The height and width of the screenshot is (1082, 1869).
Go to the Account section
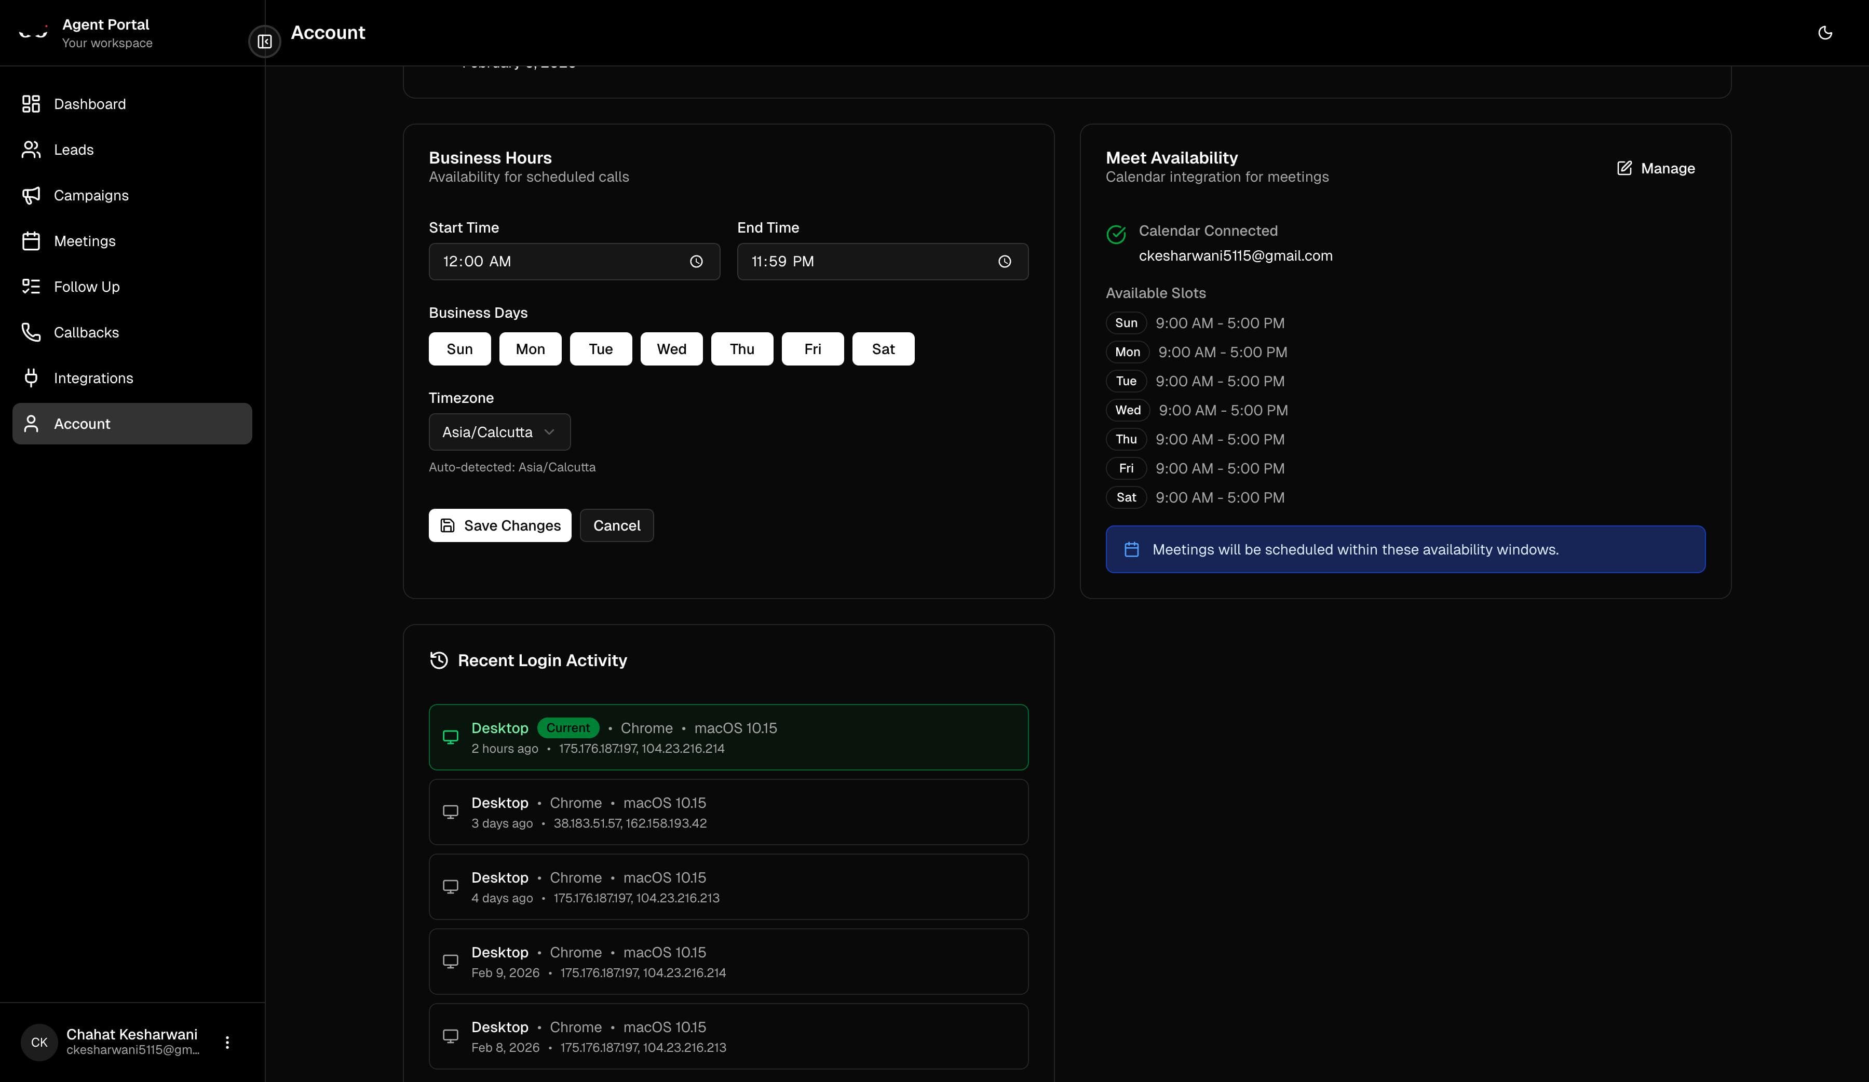click(x=82, y=424)
